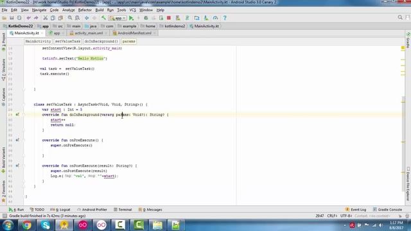Collapse the setValueTask class fold marker

coord(24,105)
